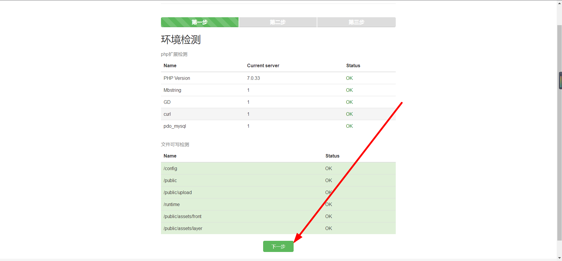Click Name header in writable files table
This screenshot has height=261, width=562.
click(170, 156)
